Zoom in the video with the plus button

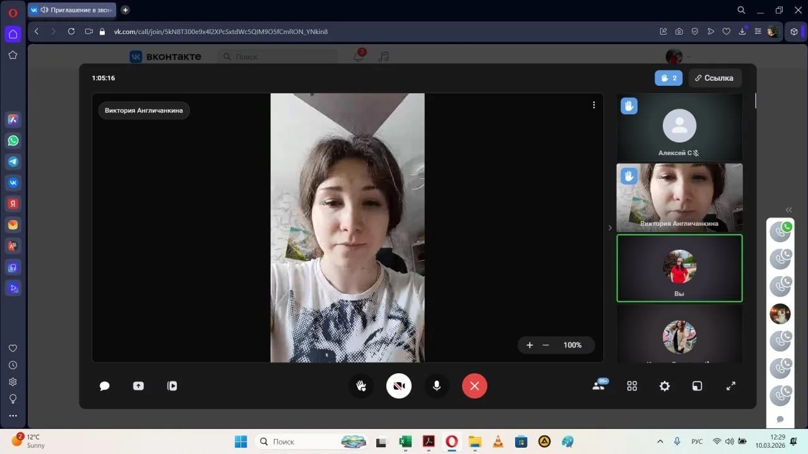click(x=530, y=345)
